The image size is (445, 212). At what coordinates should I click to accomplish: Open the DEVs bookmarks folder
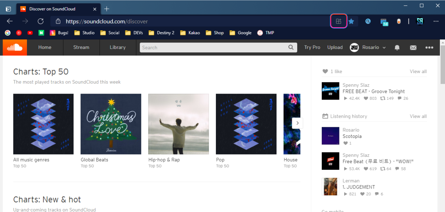(134, 33)
